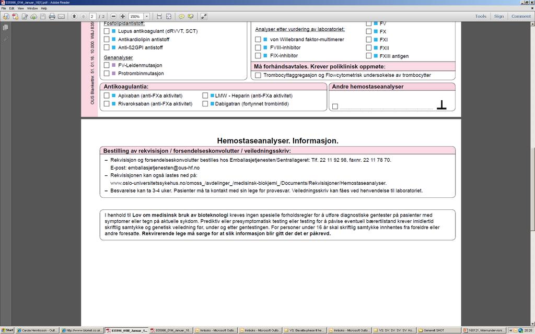Click the cloud upload toolbar icon
This screenshot has height=334, width=535.
[34, 16]
